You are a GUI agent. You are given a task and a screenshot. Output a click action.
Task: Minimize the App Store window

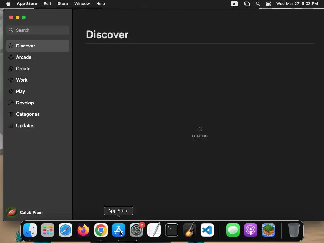[17, 17]
